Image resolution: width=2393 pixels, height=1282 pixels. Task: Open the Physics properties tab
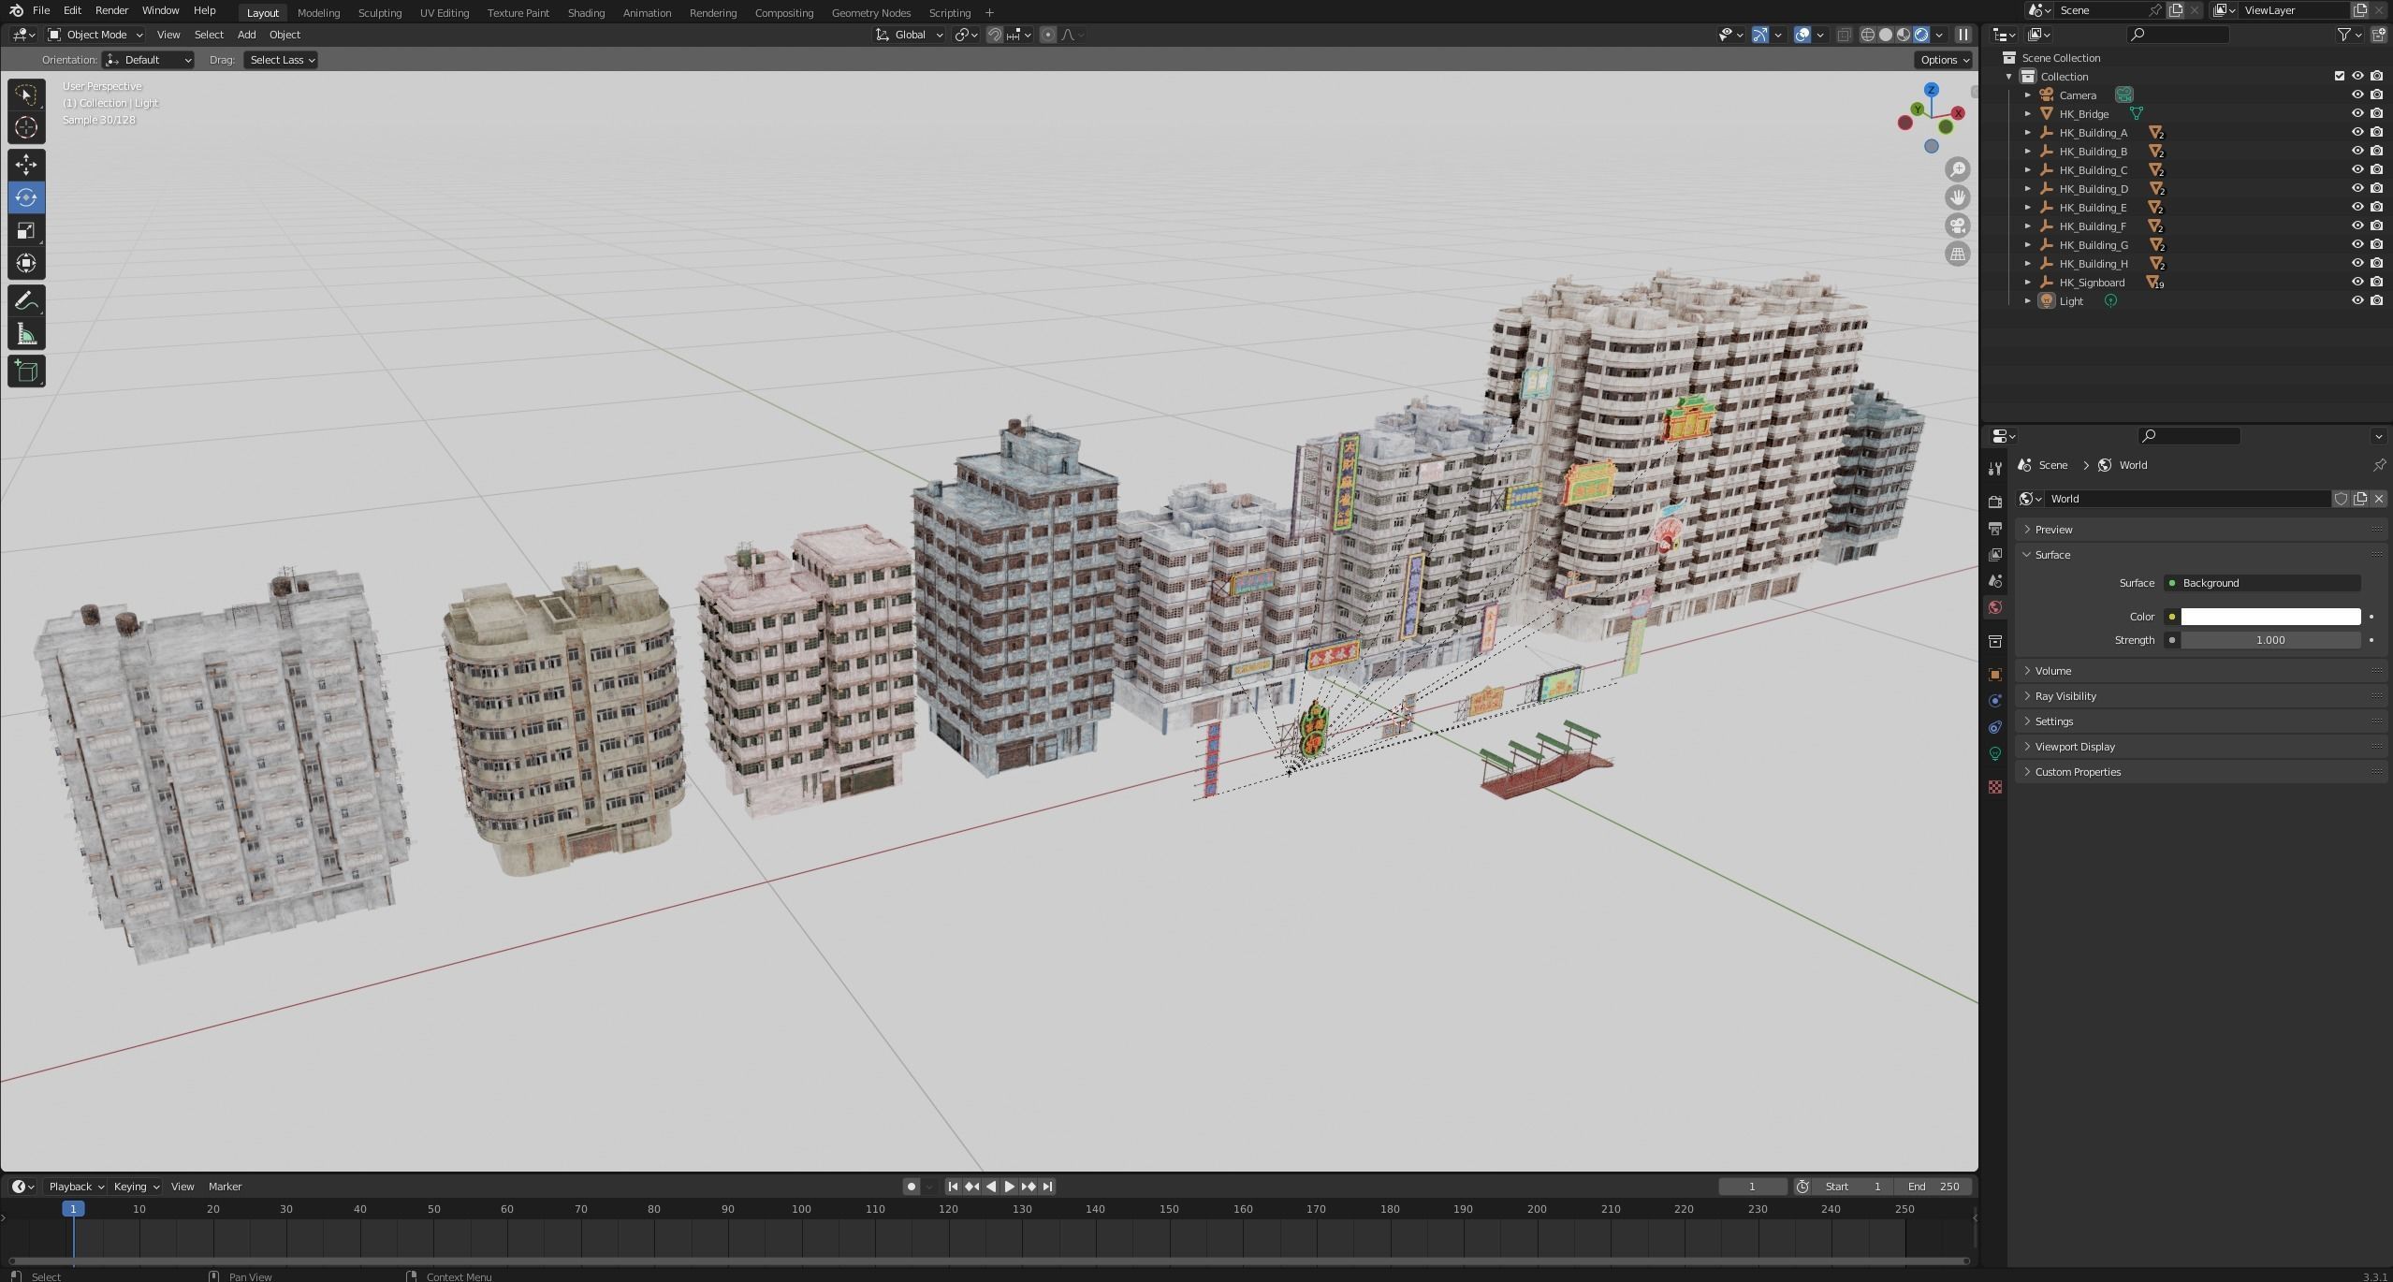[1994, 701]
